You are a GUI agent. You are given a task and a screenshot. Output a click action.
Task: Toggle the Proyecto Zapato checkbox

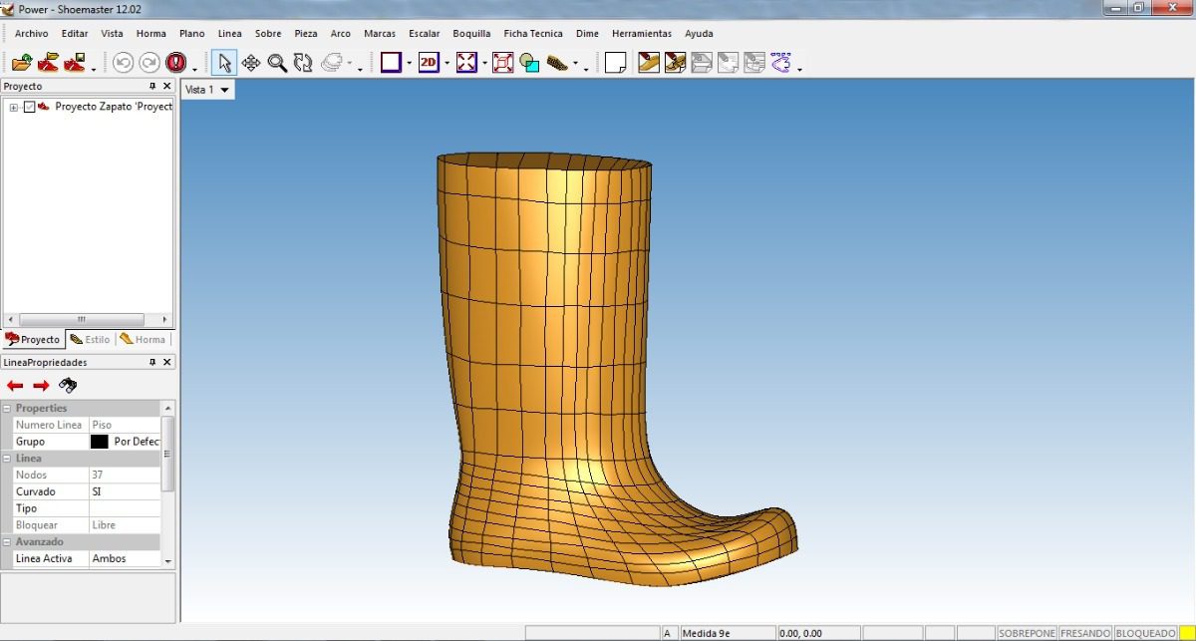30,107
